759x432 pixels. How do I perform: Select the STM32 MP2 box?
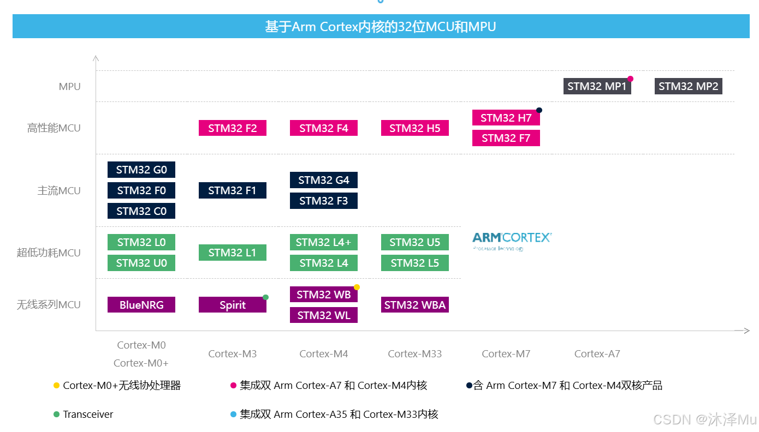coord(689,86)
